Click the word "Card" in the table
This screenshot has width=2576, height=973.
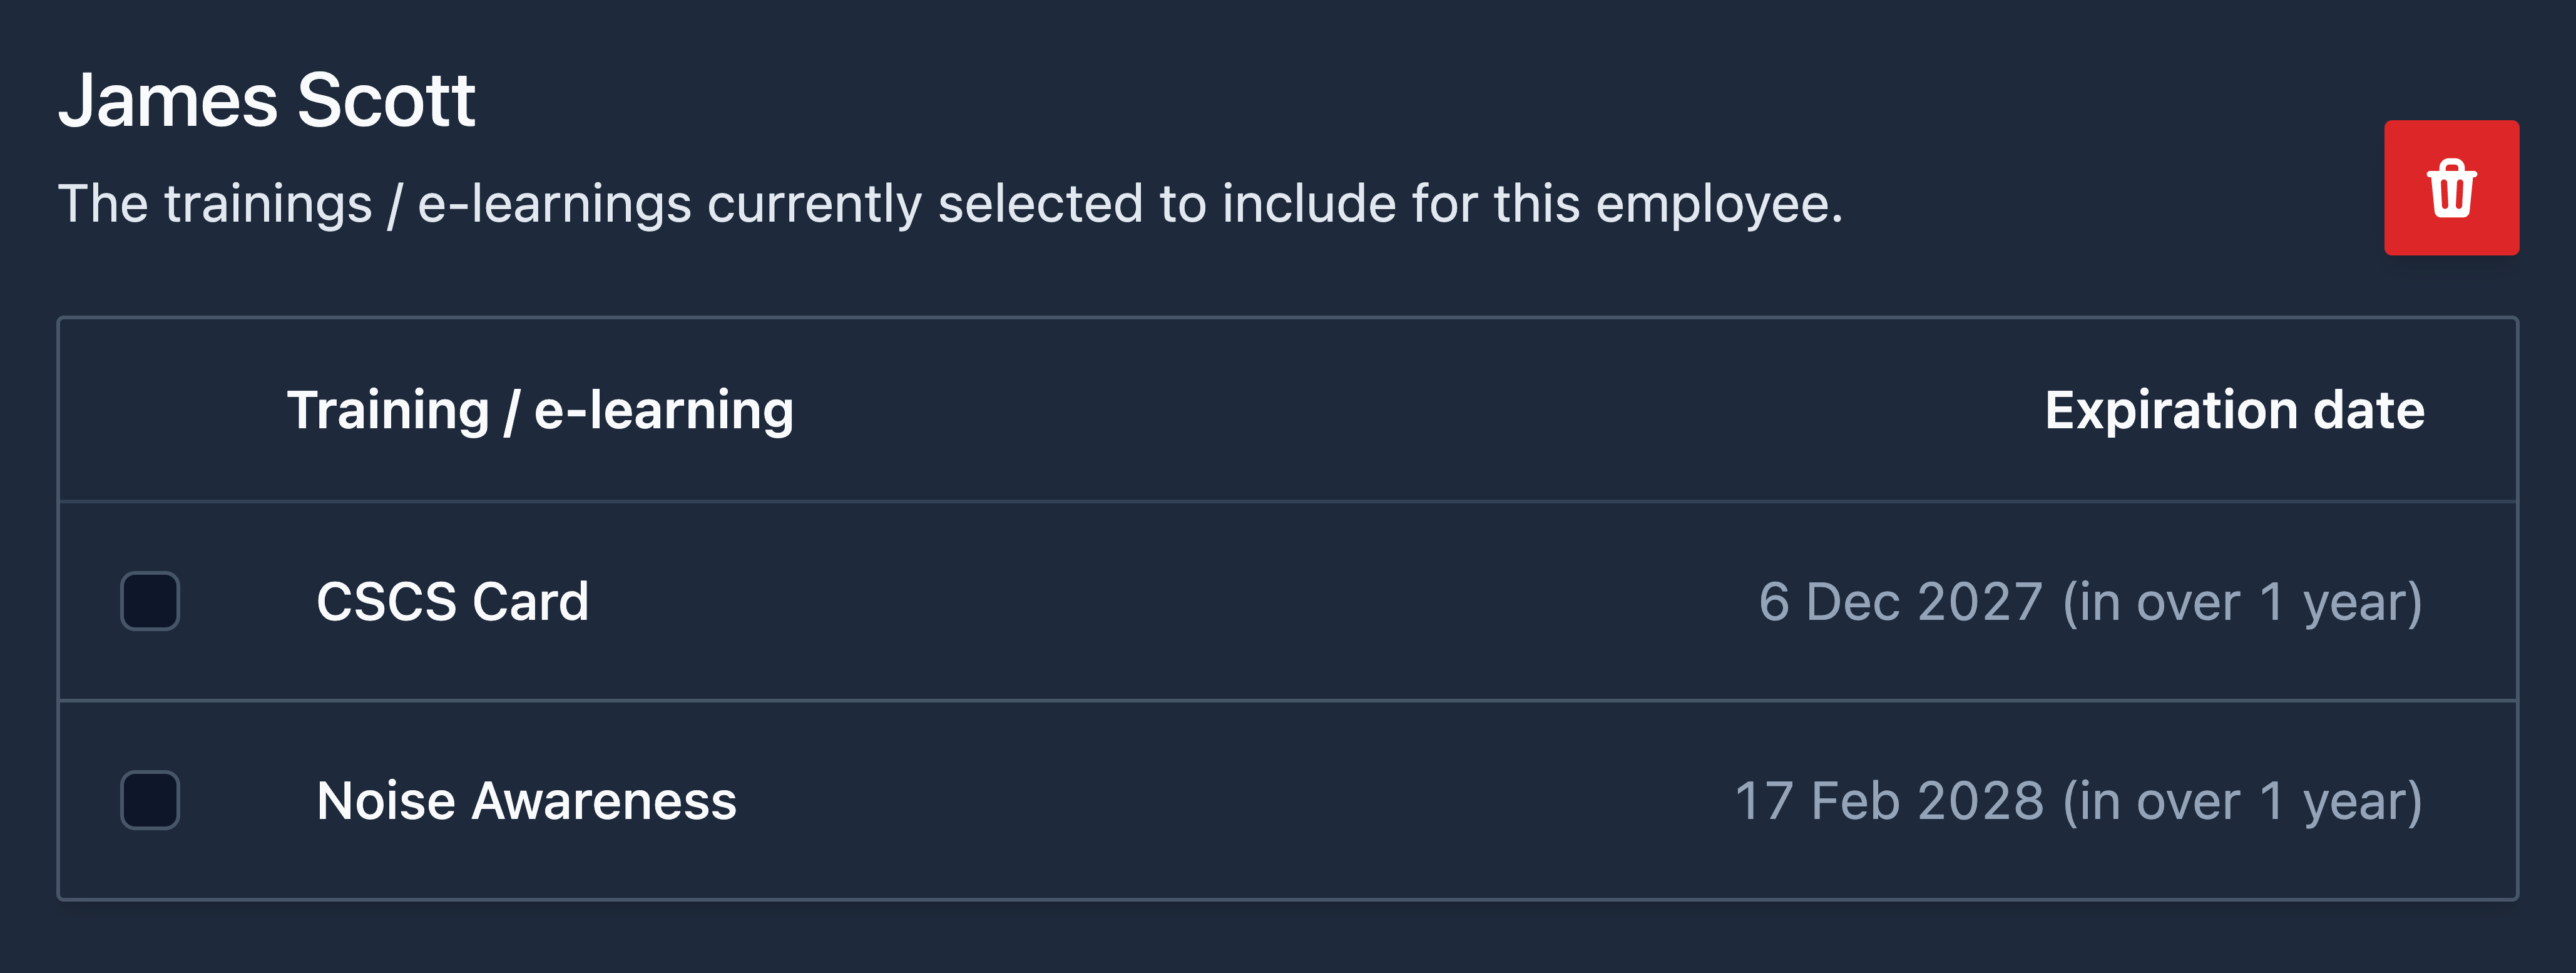tap(531, 601)
